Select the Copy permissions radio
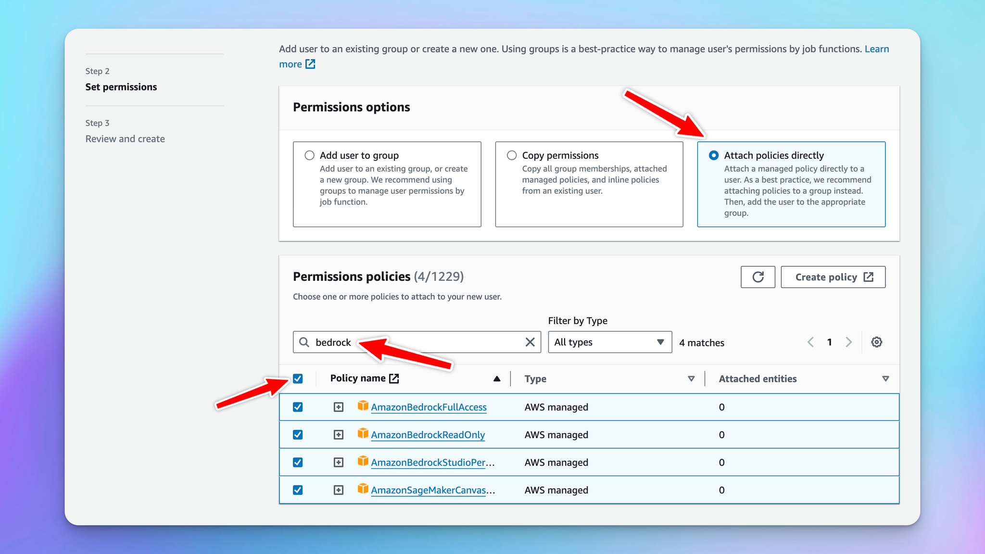 click(512, 155)
